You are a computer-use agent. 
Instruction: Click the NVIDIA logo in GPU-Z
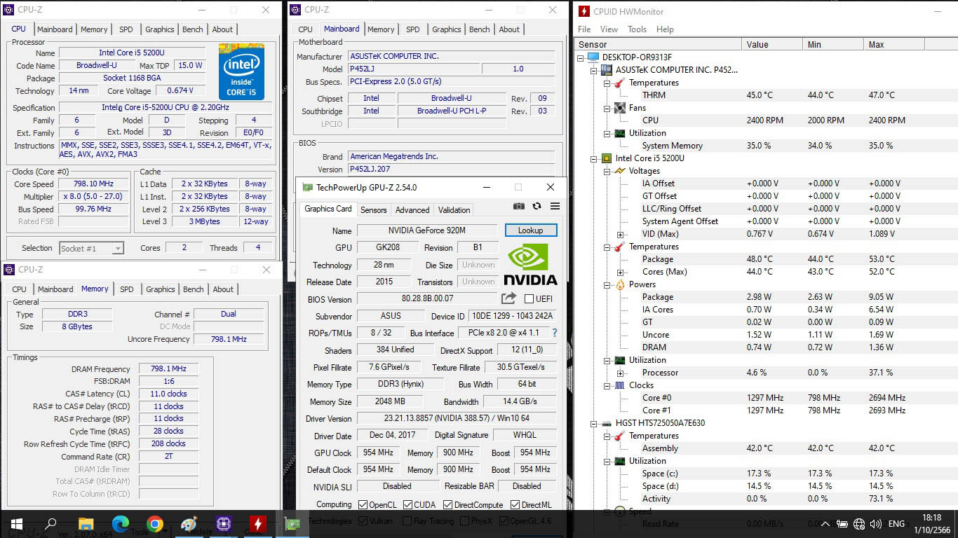[531, 264]
